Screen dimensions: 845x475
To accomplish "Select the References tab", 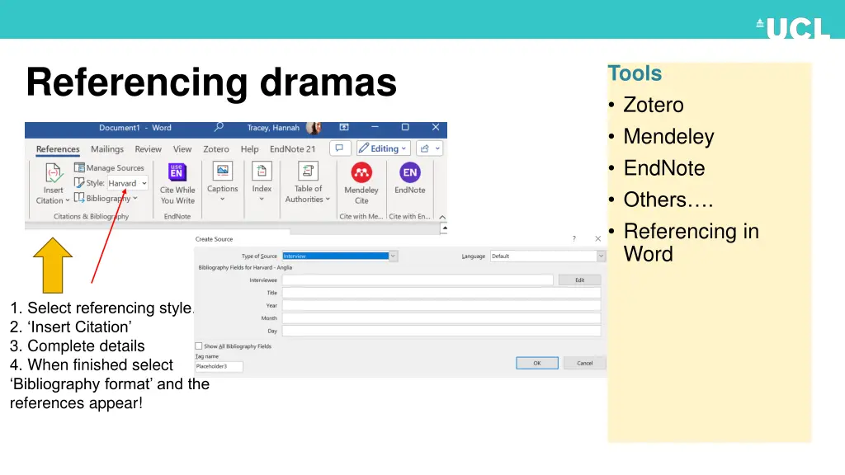I will (x=58, y=149).
